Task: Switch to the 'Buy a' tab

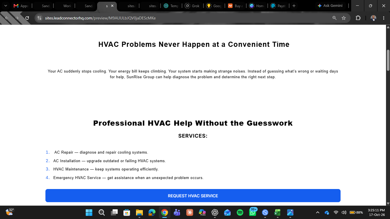Action: [235, 6]
